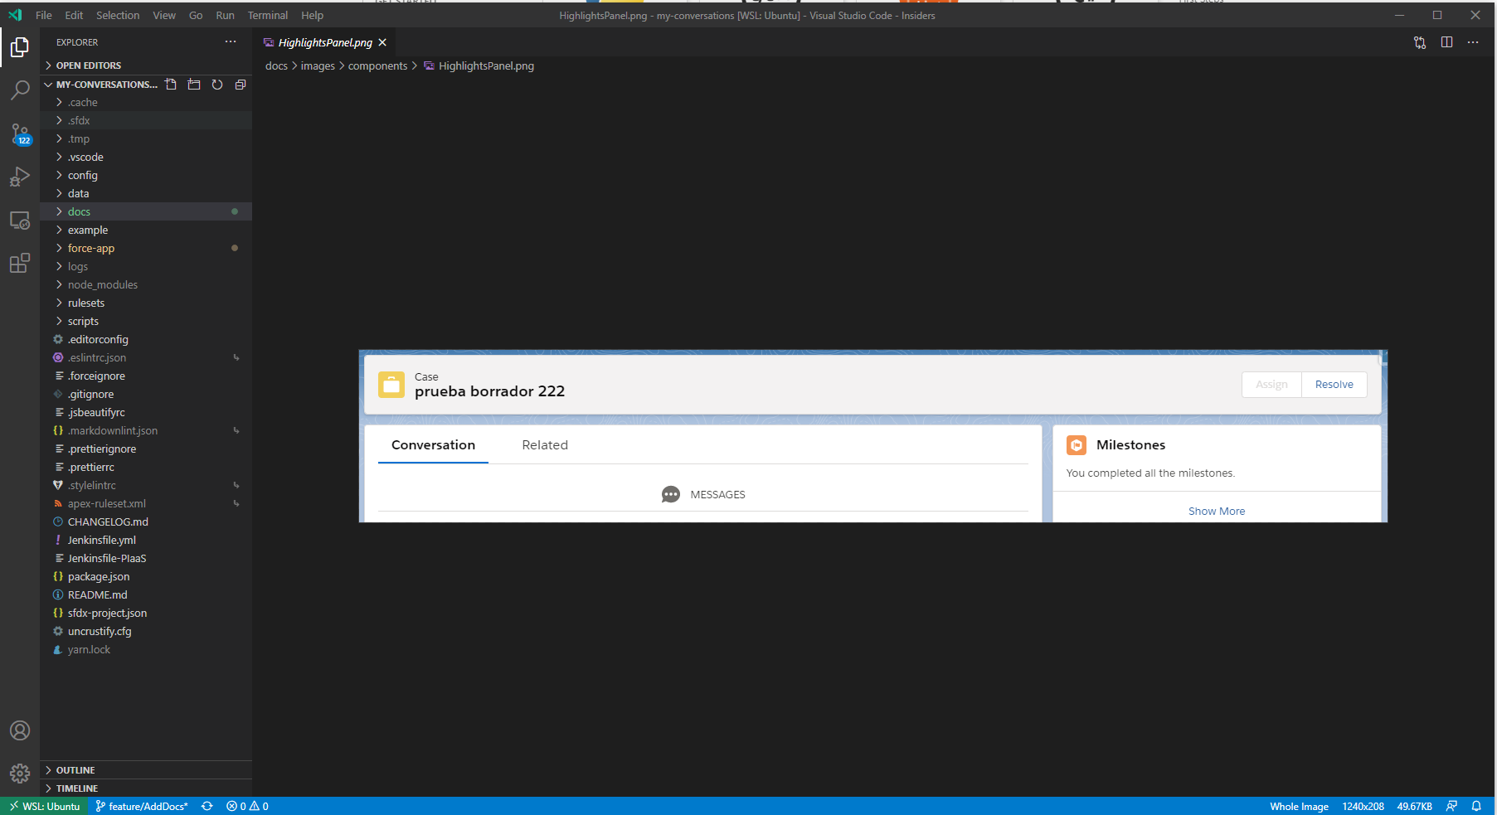Viewport: 1497px width, 815px height.
Task: Open the Run and Debug view
Action: (20, 177)
